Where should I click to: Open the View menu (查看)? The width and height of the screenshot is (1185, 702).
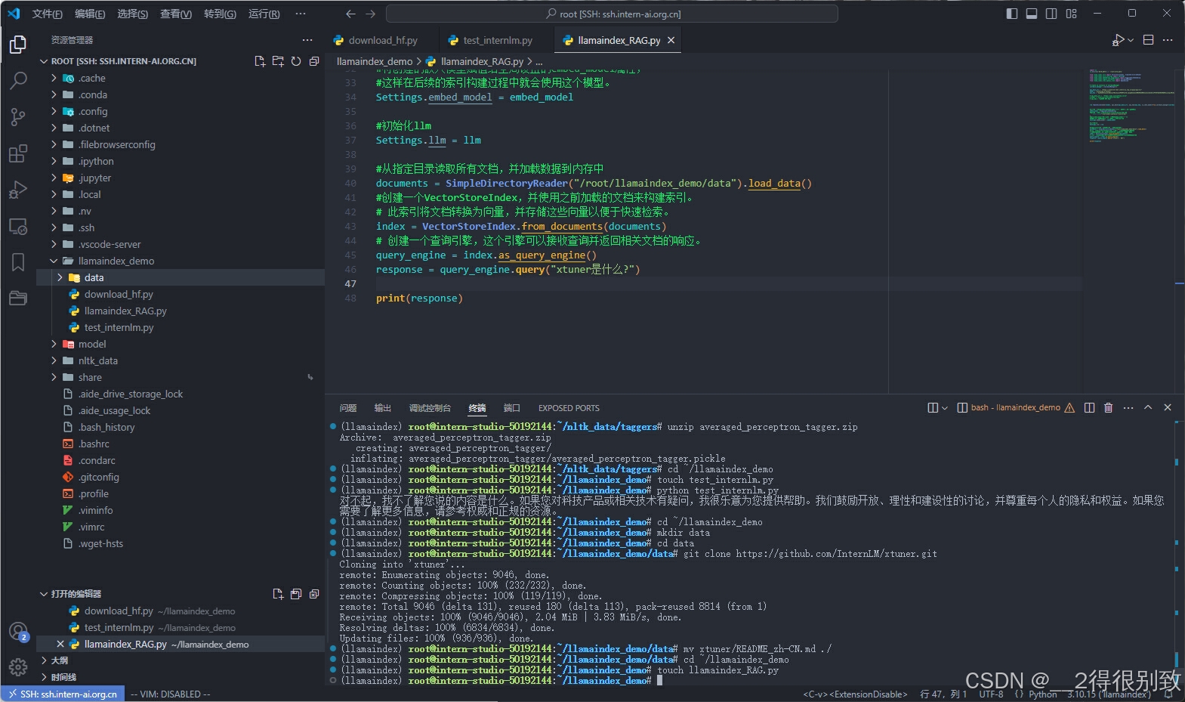[x=176, y=14]
